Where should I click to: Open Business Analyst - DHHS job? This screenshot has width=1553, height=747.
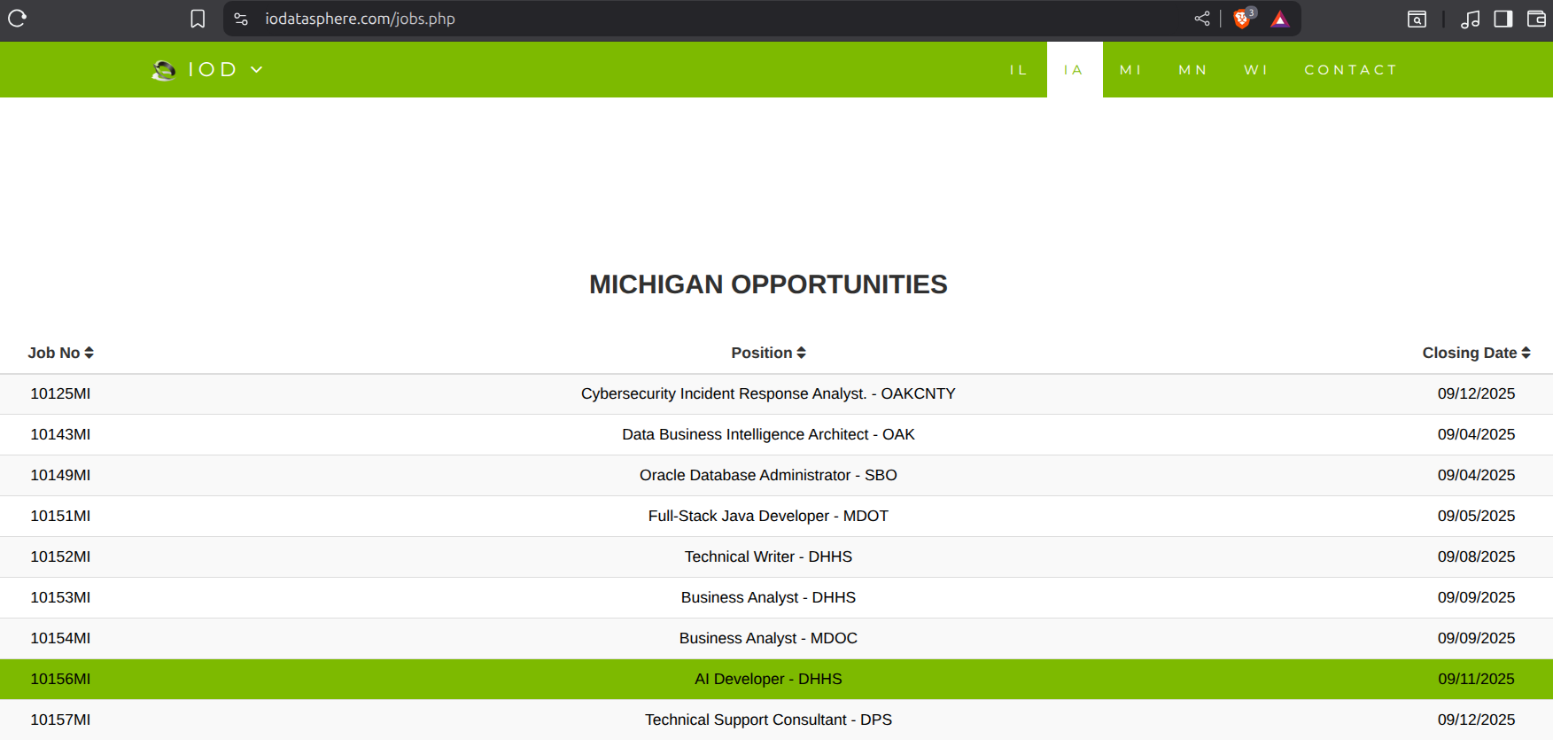768,597
